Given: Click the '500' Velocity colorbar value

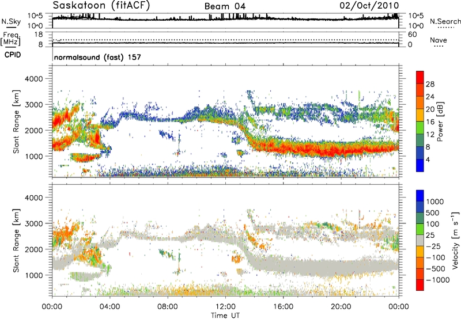Looking at the screenshot, I should [x=433, y=212].
